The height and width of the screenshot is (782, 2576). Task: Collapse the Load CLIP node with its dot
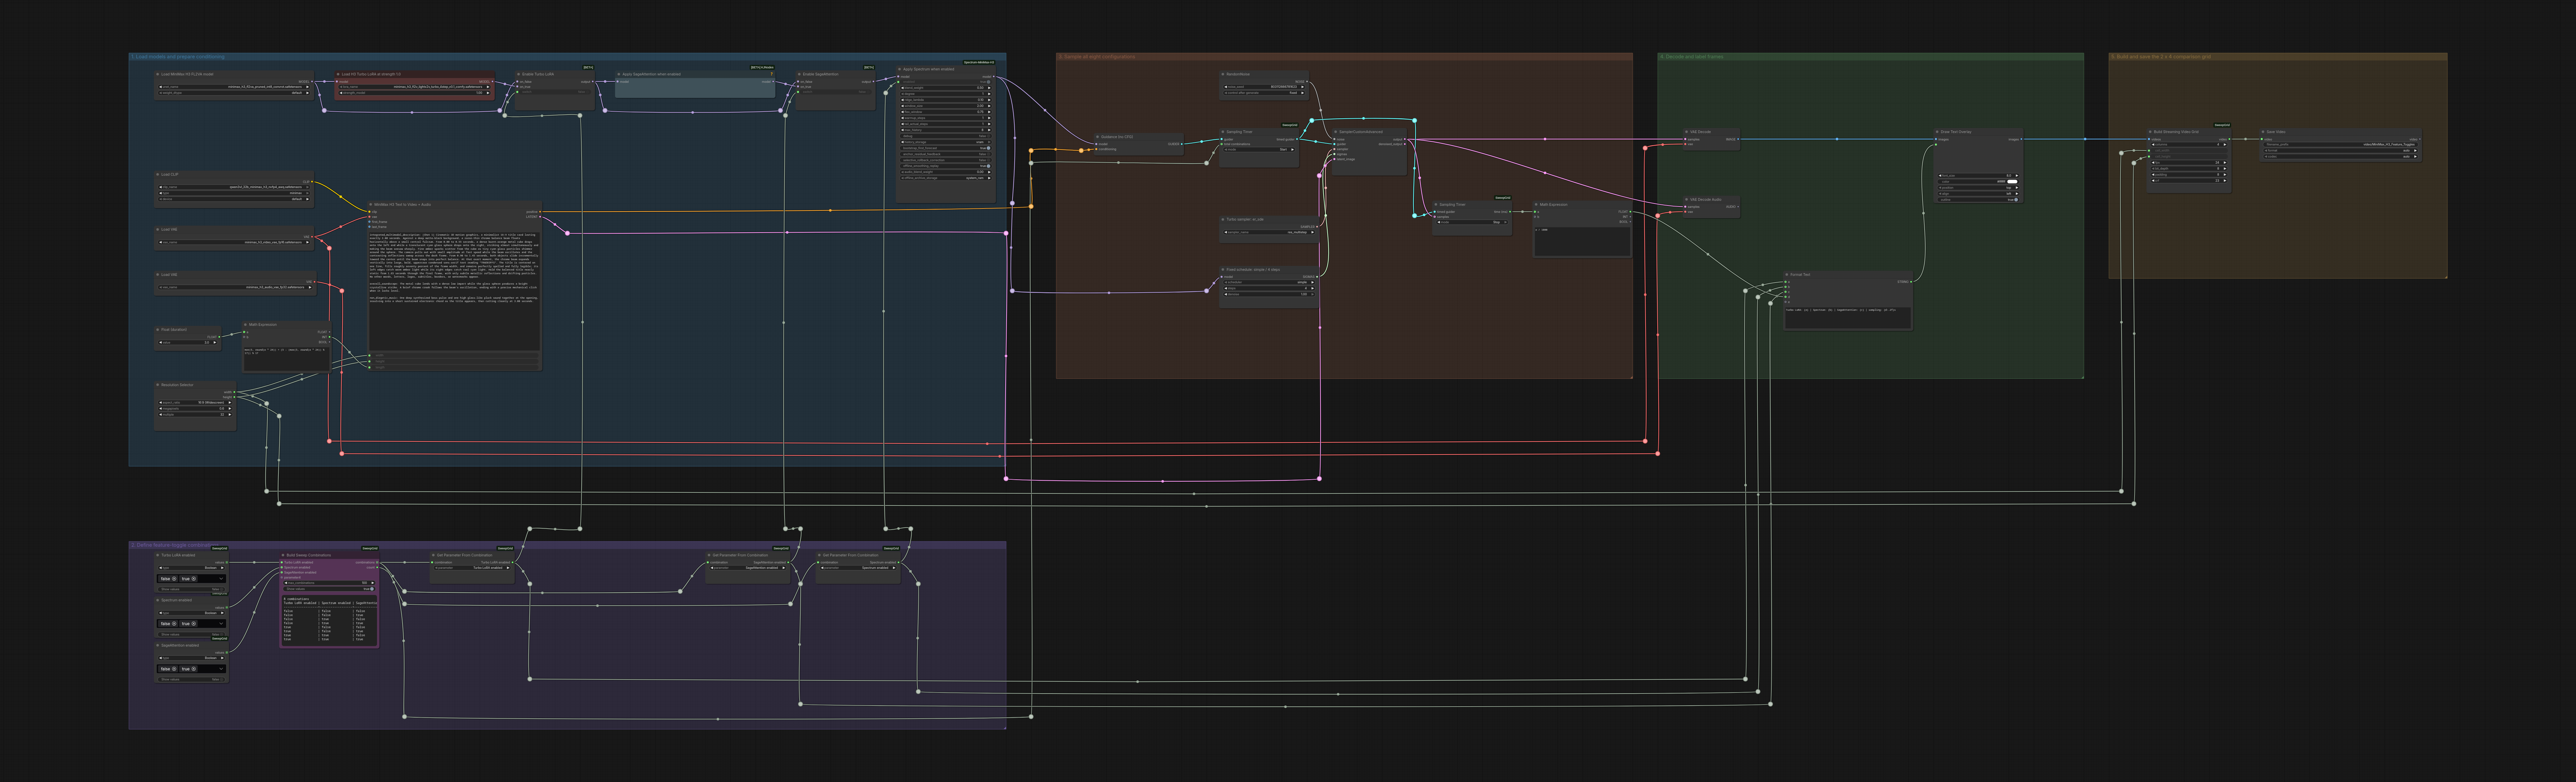point(158,175)
